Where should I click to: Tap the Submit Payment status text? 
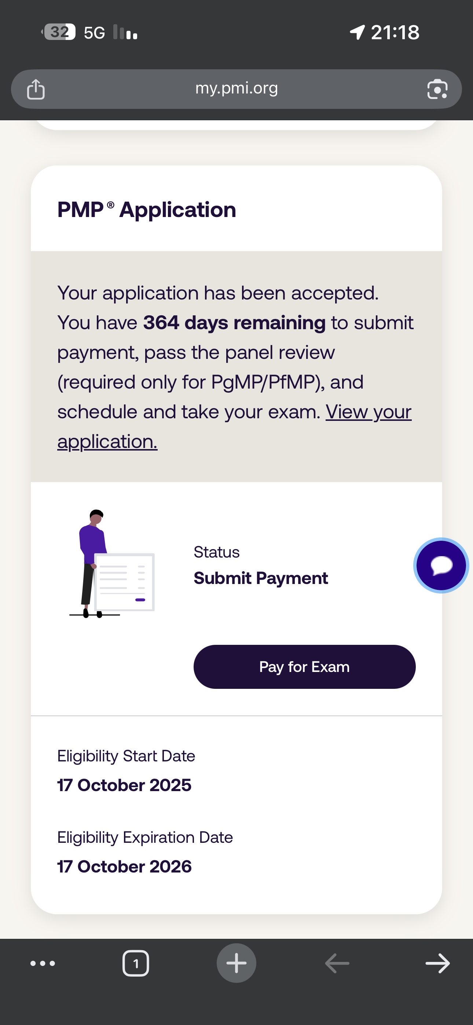261,578
